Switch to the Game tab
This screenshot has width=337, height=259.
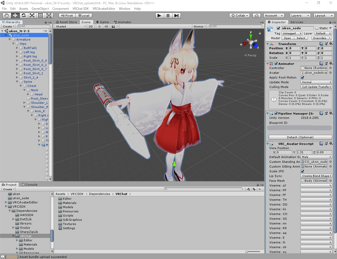pyautogui.click(x=102, y=22)
